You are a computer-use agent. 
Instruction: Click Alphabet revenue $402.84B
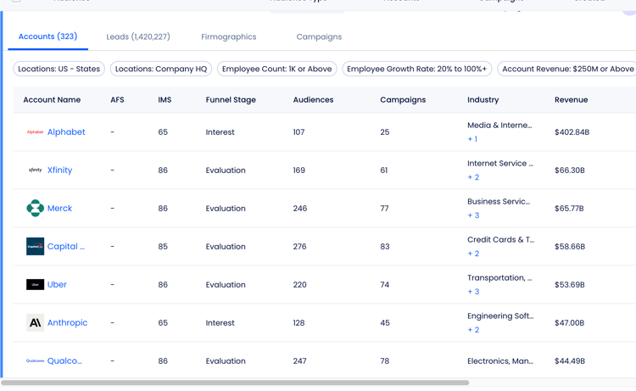point(572,132)
